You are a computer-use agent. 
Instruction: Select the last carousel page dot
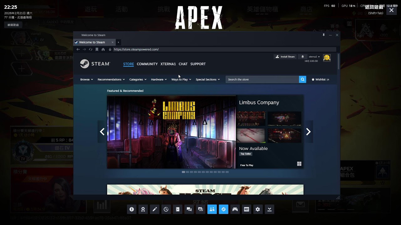pyautogui.click(x=227, y=172)
